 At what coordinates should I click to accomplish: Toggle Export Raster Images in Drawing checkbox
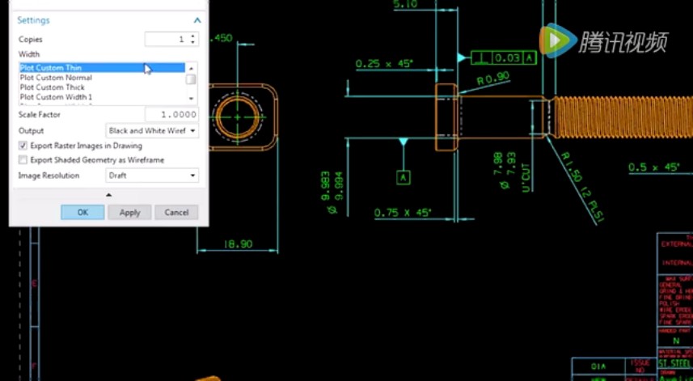23,146
